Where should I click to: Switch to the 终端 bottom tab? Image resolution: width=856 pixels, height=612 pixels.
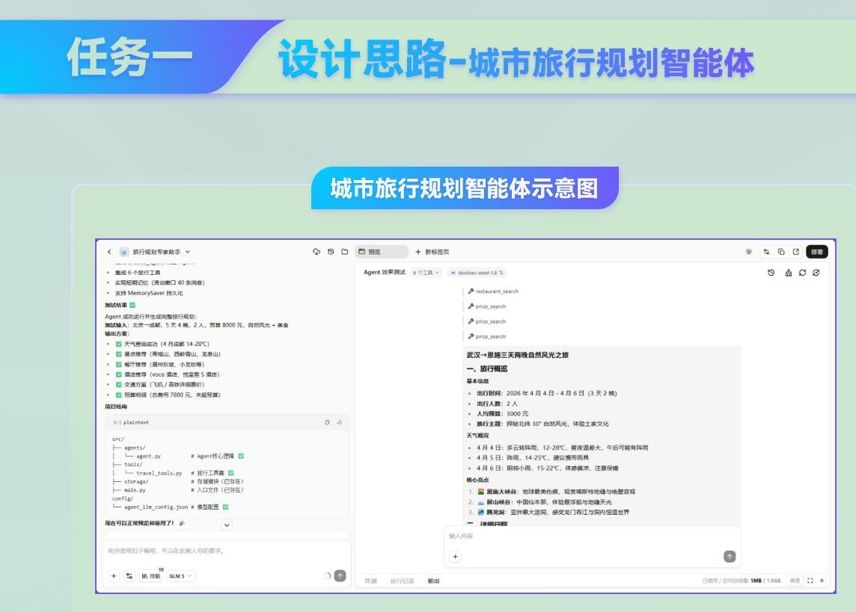point(371,581)
